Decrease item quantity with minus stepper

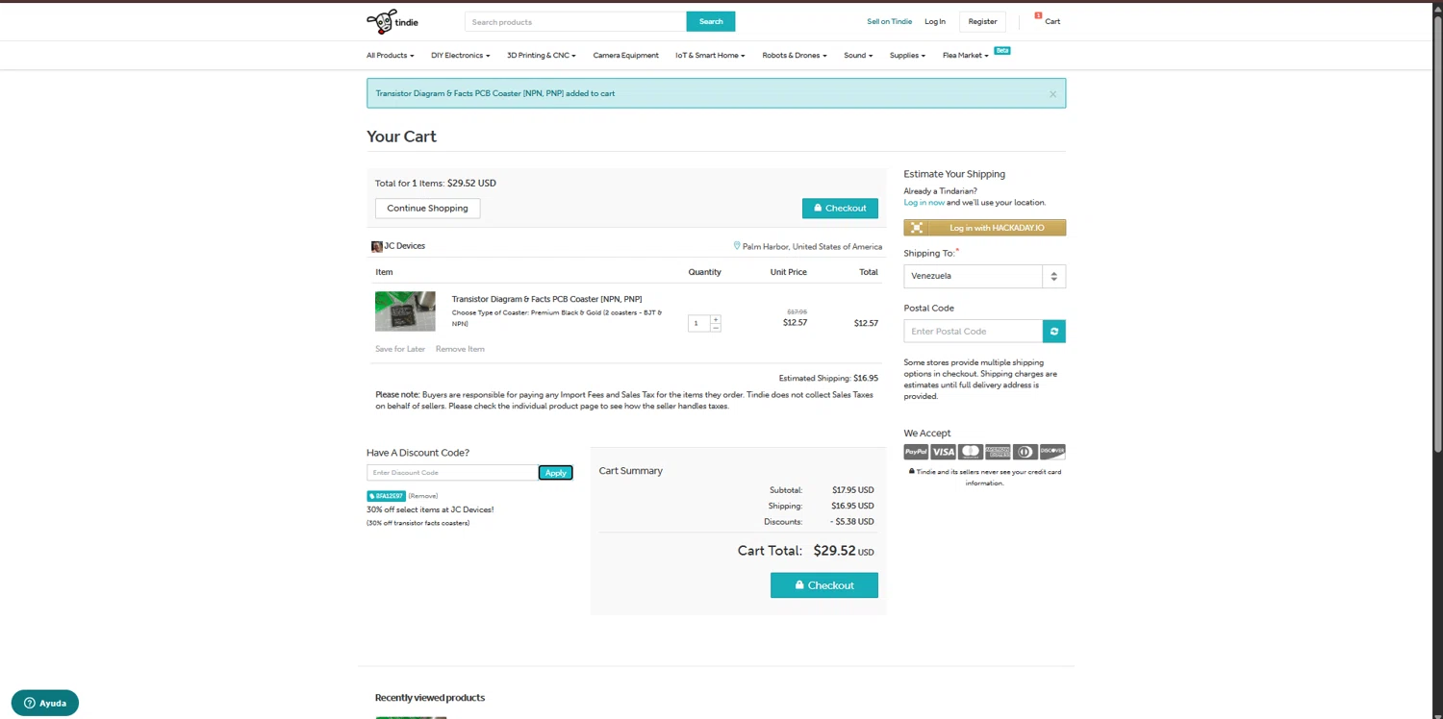point(716,328)
